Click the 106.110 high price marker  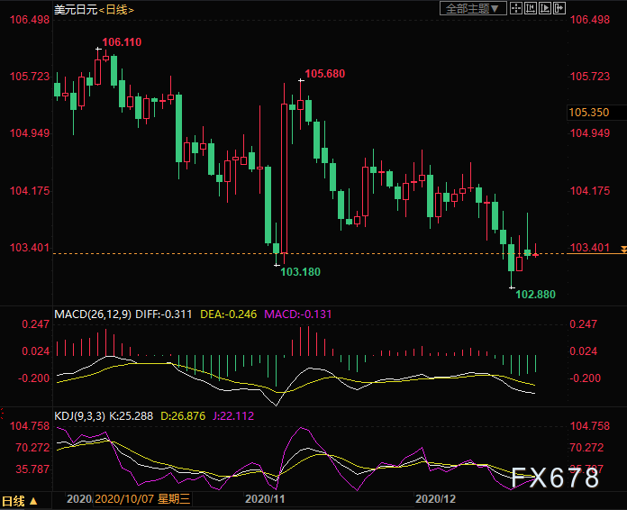122,42
